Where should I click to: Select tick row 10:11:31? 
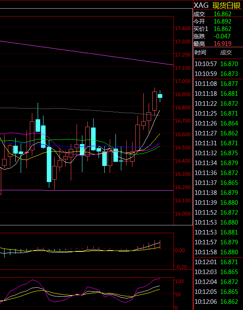pyautogui.click(x=218, y=143)
